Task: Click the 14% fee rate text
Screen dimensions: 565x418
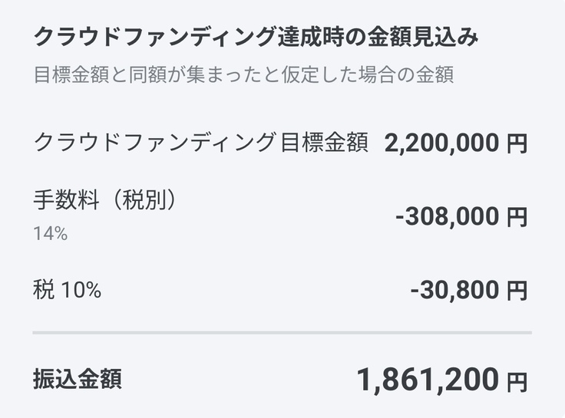Action: [x=50, y=233]
